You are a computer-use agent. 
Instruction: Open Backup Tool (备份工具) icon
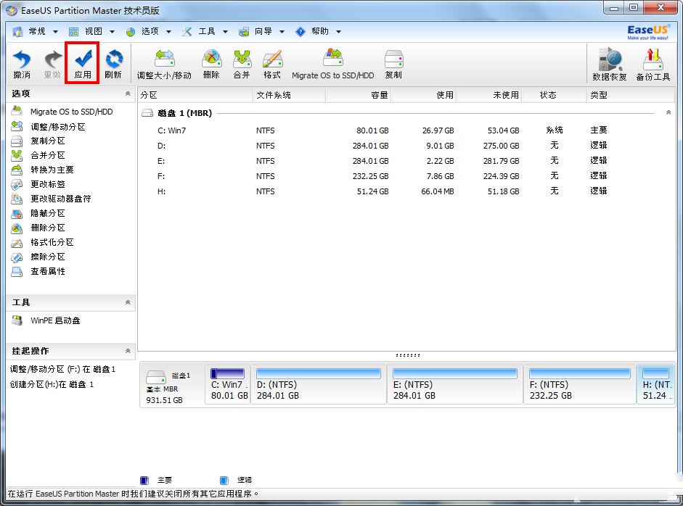click(x=653, y=65)
